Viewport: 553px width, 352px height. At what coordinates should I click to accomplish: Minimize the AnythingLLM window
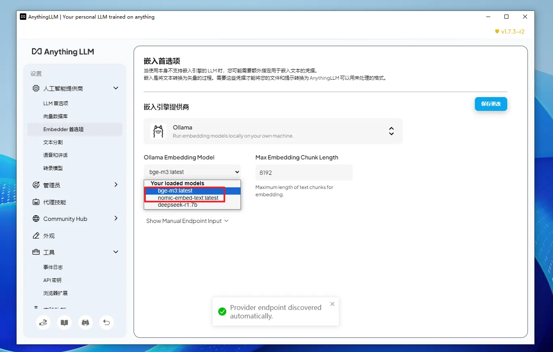tap(488, 17)
